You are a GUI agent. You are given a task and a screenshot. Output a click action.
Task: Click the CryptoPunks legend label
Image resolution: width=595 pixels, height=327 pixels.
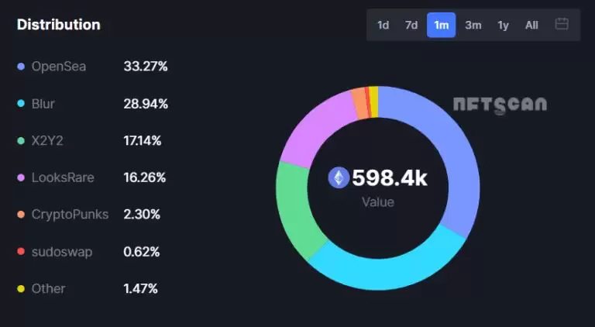pyautogui.click(x=70, y=215)
